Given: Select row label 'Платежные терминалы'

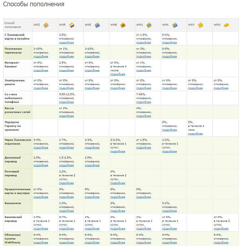Looking at the screenshot, I should point(13,51).
